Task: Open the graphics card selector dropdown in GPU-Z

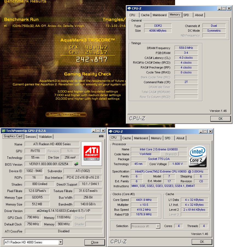Action: tap(61, 242)
